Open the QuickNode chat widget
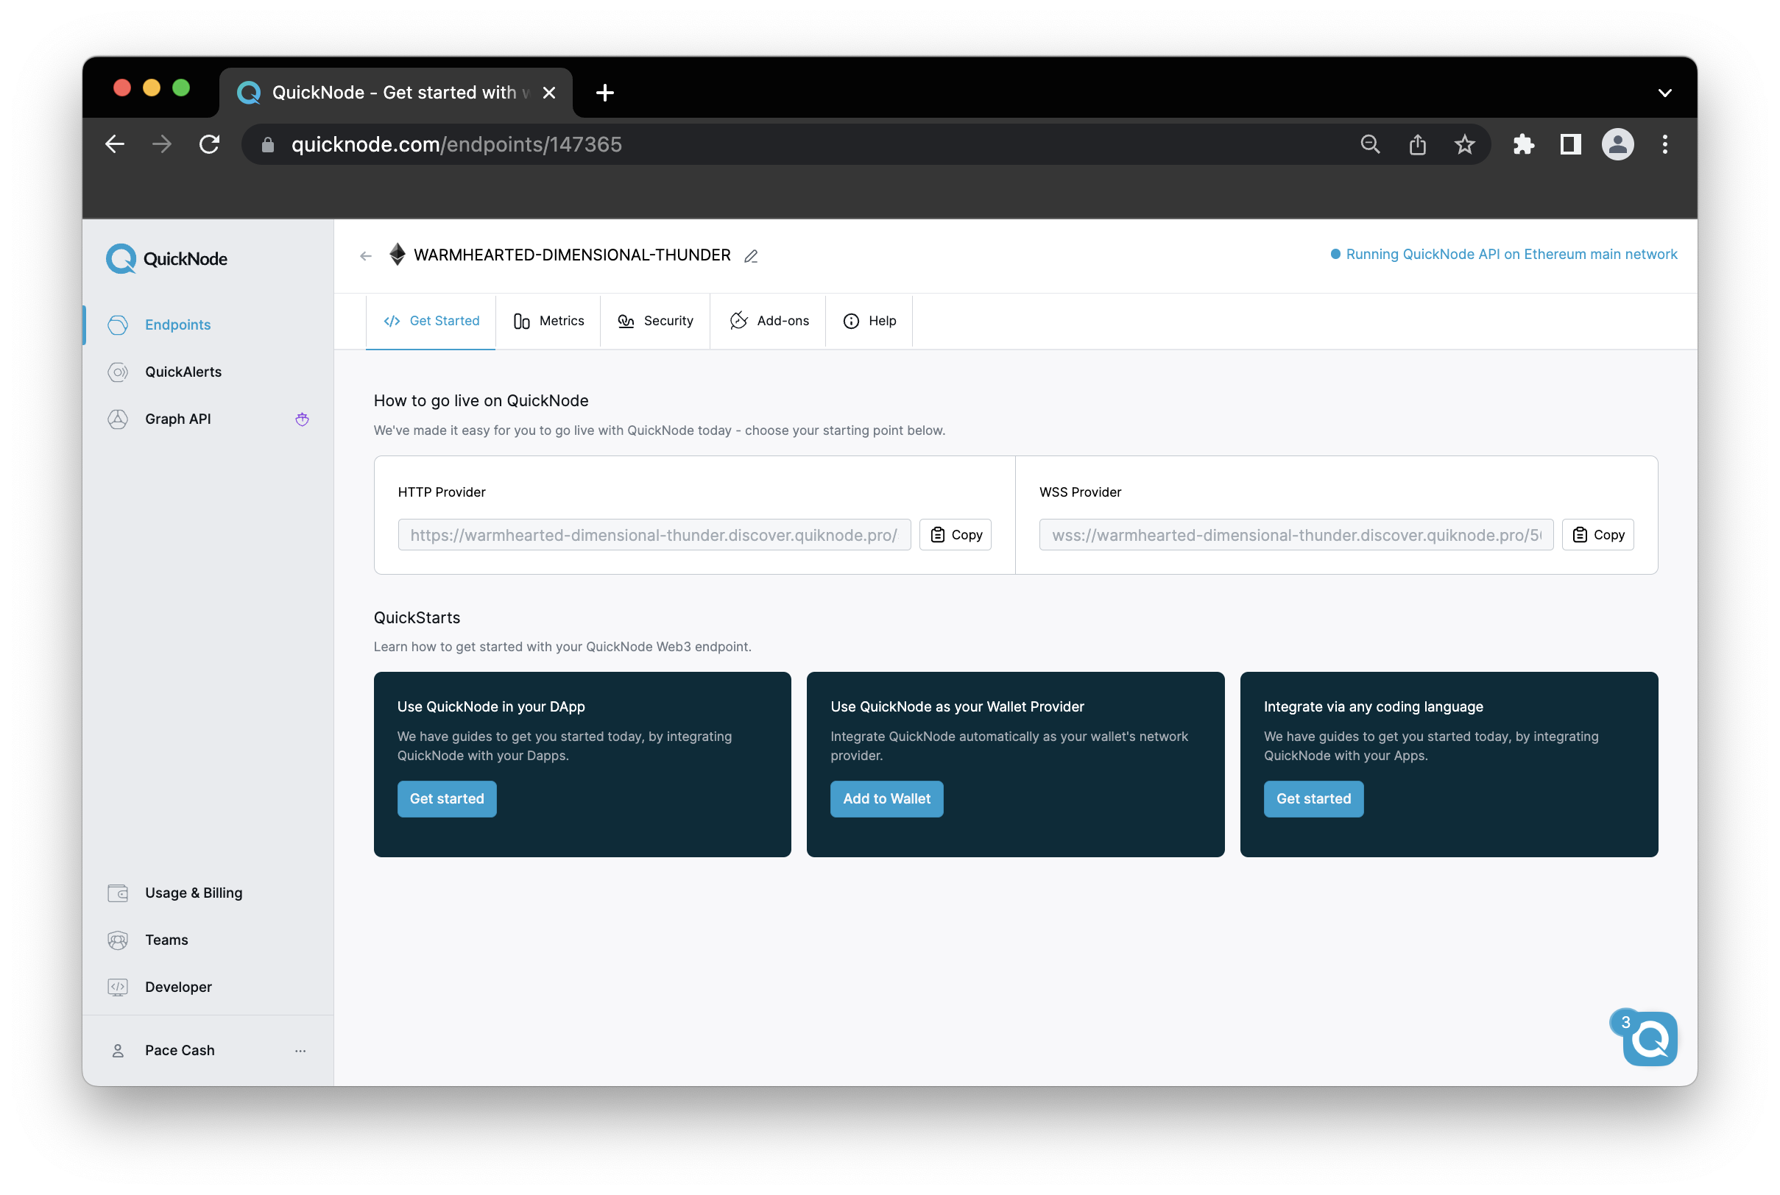Screen dimensions: 1780x1195 click(1649, 1038)
